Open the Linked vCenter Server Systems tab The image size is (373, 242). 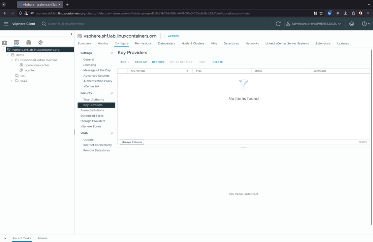click(x=287, y=43)
